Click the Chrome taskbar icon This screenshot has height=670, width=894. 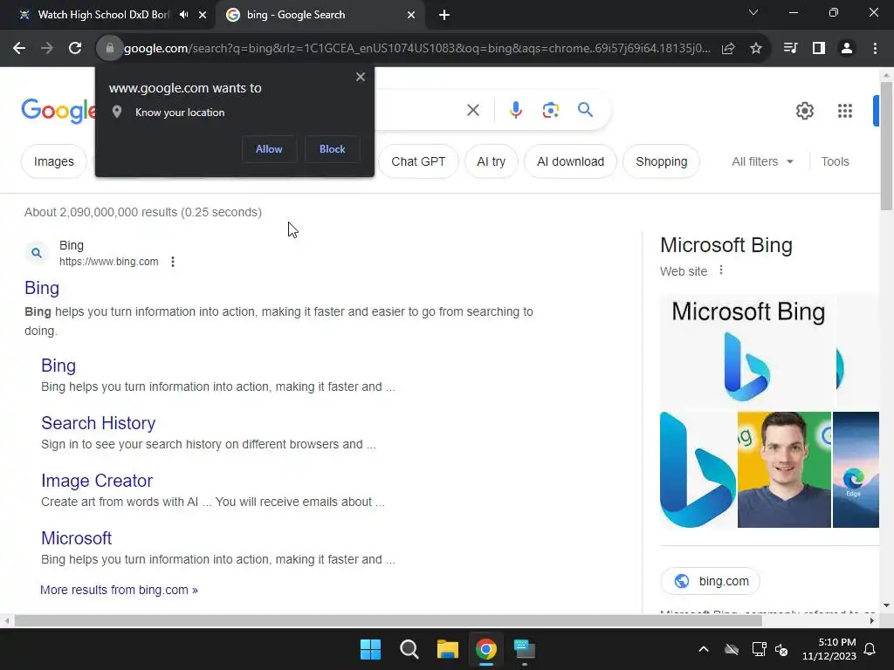click(485, 649)
